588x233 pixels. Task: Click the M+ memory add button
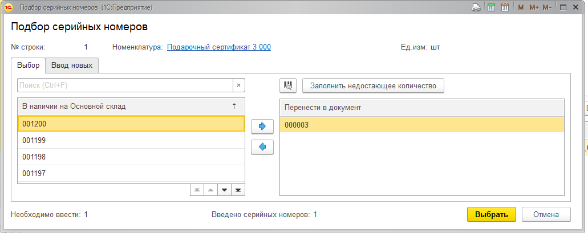pos(534,7)
